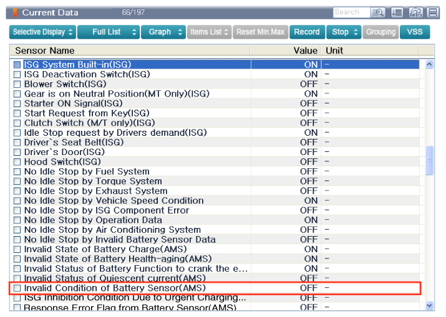Click the scrollbar up arrow
The height and width of the screenshot is (317, 446).
point(429,64)
